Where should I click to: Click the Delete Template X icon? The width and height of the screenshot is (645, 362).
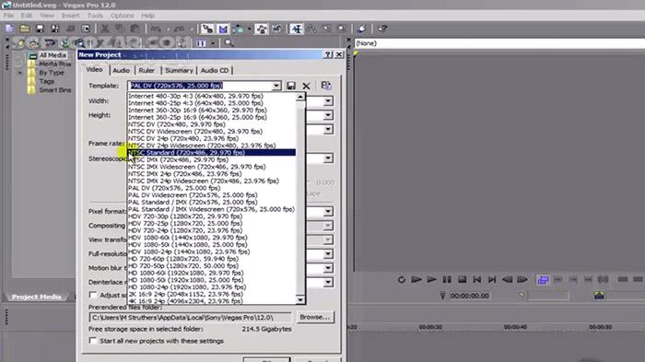(x=306, y=86)
